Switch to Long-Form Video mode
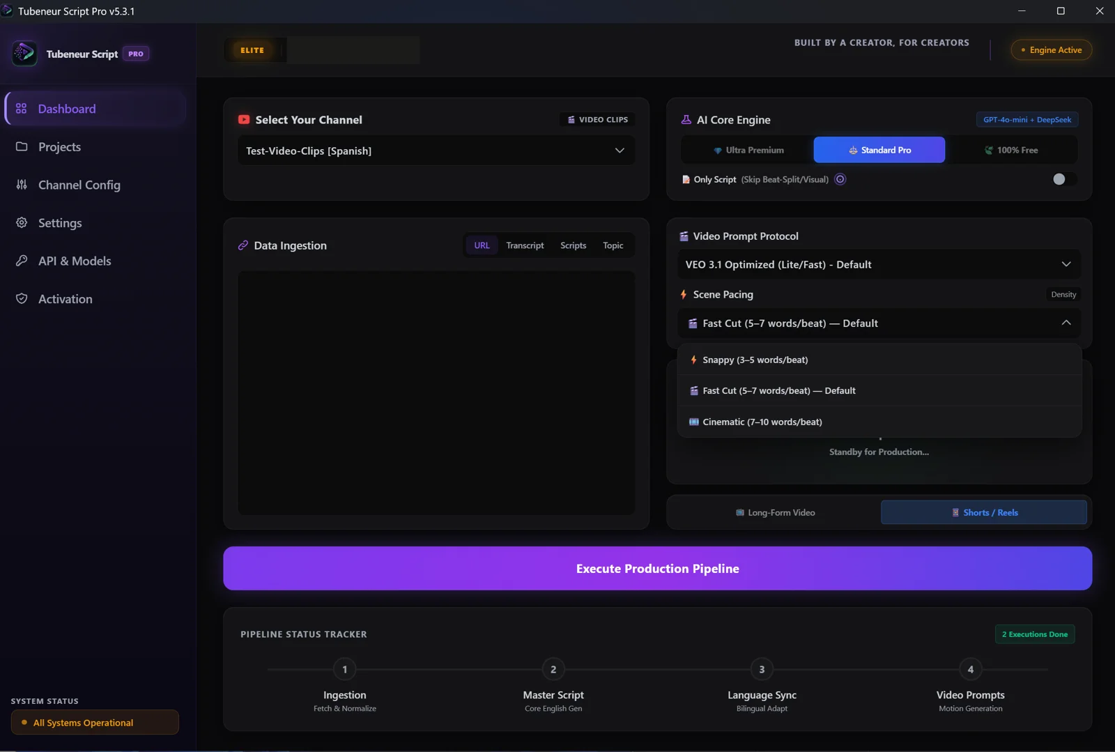Image resolution: width=1115 pixels, height=752 pixels. (x=775, y=513)
